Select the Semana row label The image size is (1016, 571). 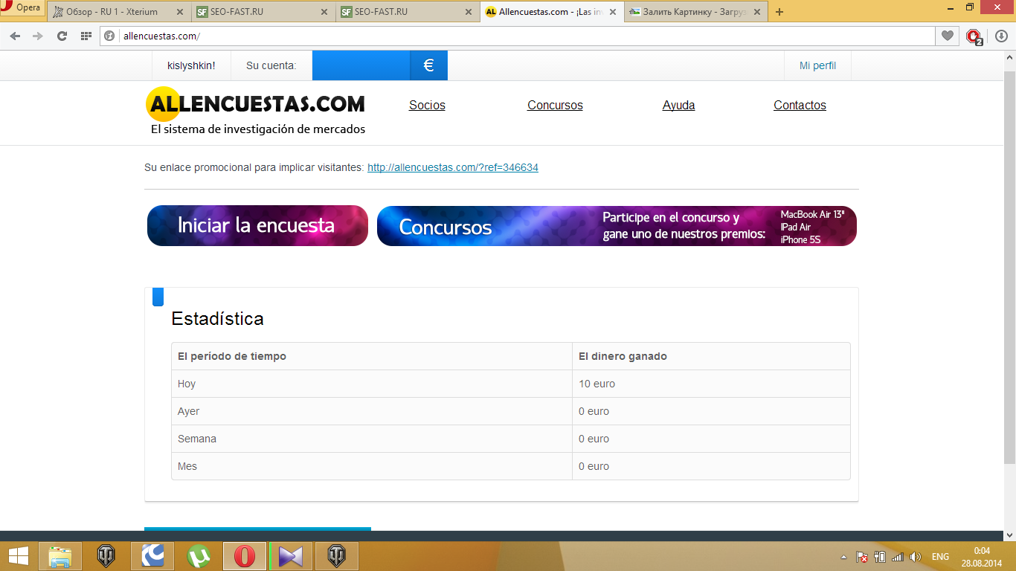pos(197,439)
